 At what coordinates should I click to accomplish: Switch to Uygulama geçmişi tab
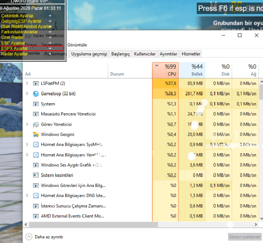pyautogui.click(x=89, y=54)
